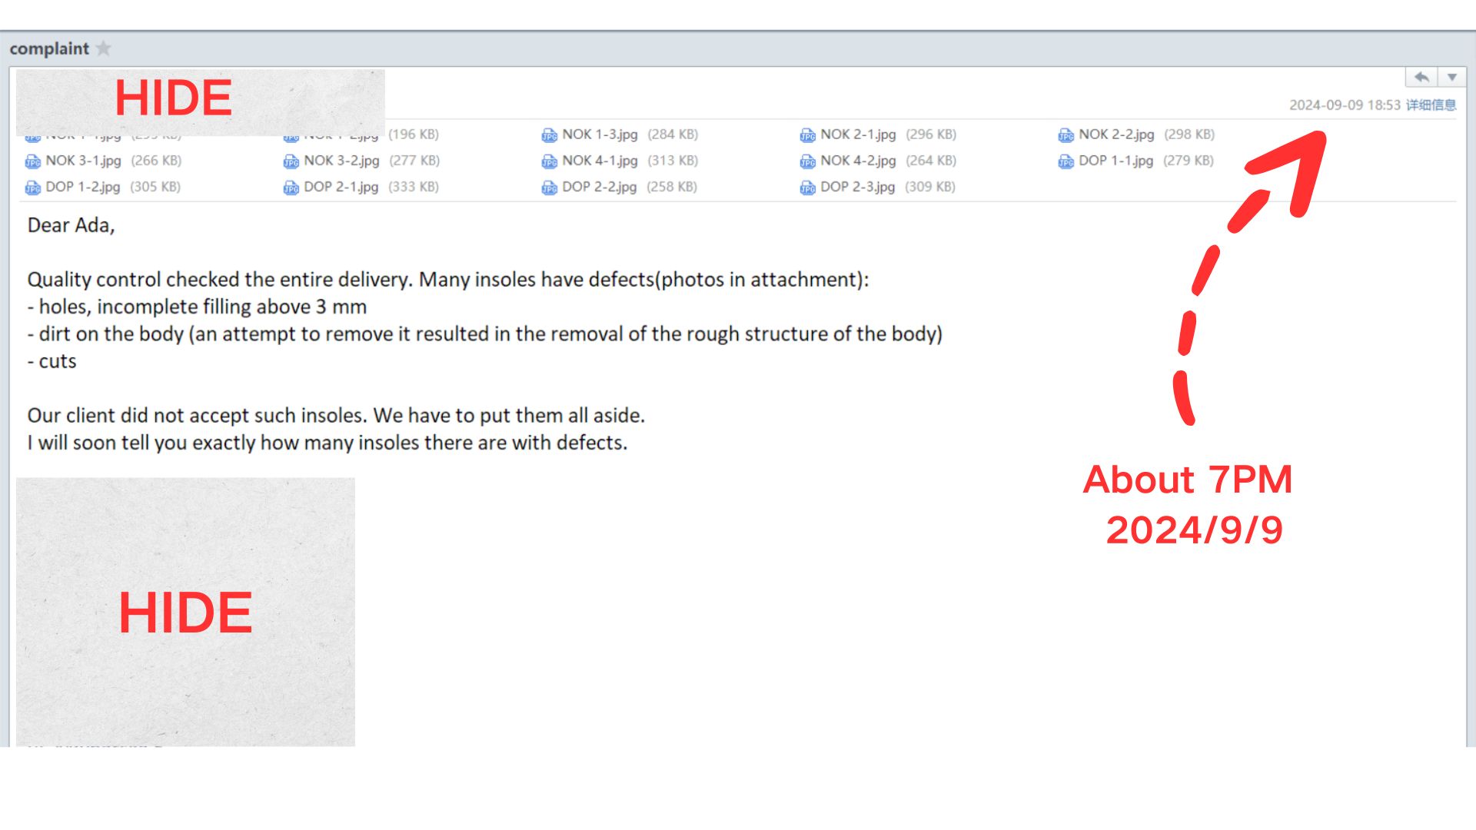The height and width of the screenshot is (830, 1476).
Task: Click the JPG icon of NOK 2-1.jpg
Action: 807,135
